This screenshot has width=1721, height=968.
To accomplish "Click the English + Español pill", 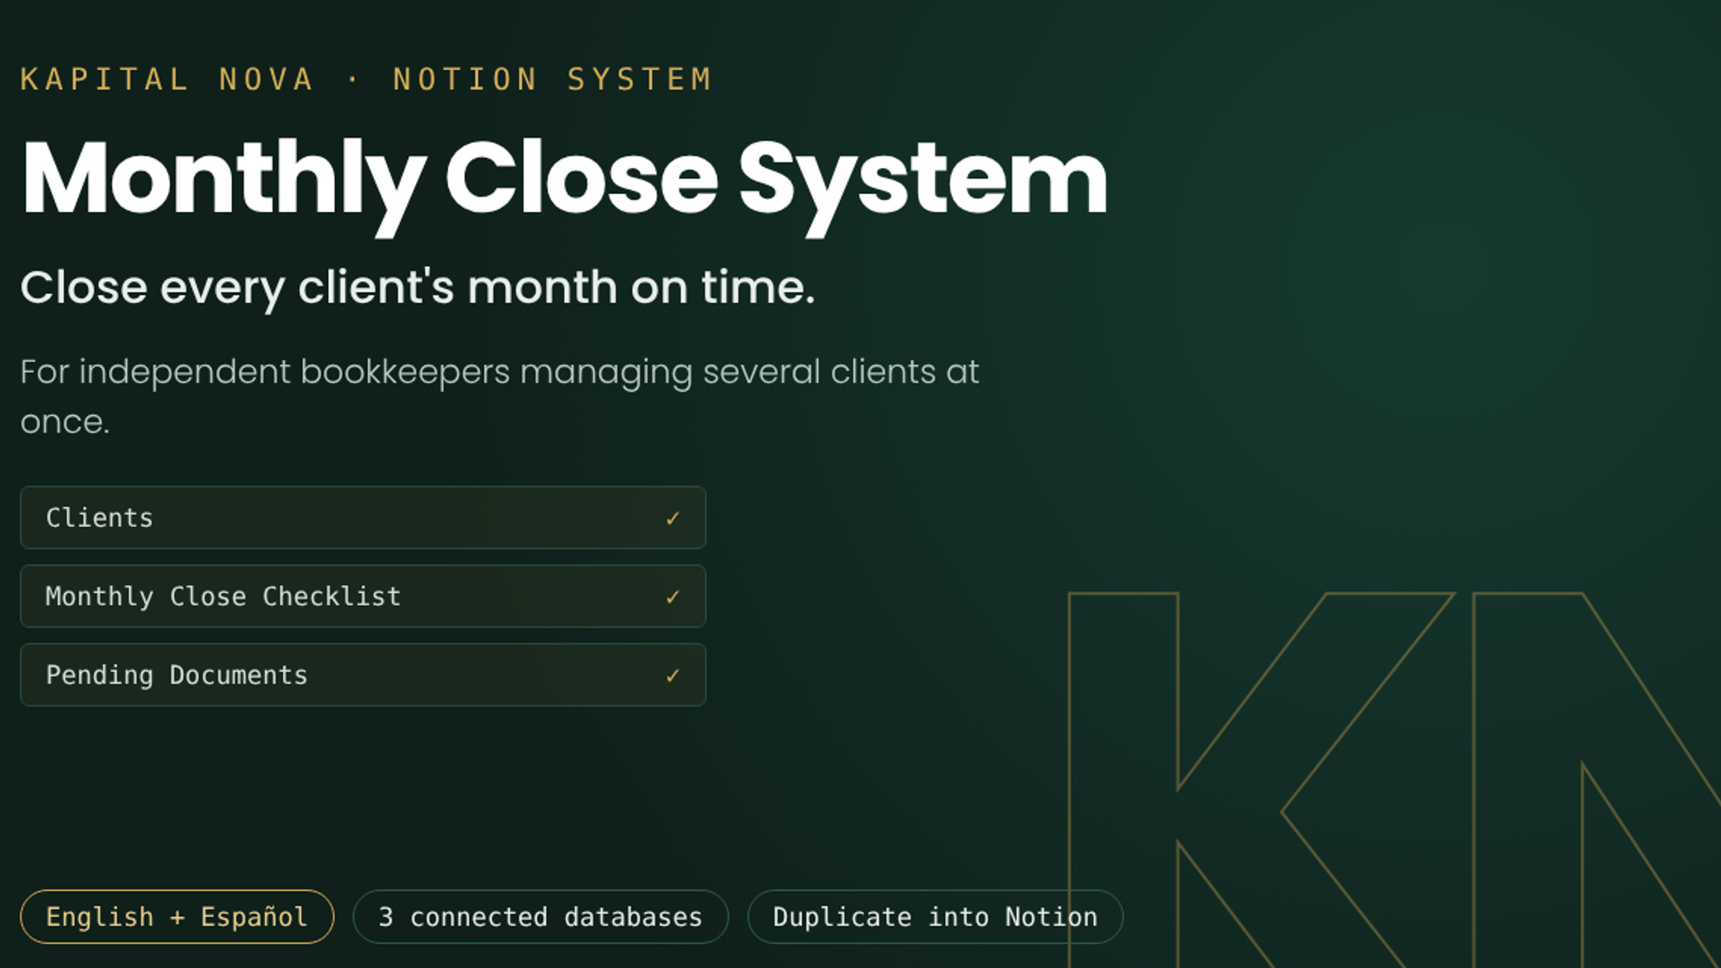I will click(x=177, y=917).
